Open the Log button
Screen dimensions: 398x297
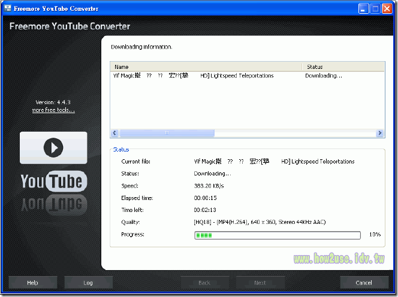[x=88, y=283]
